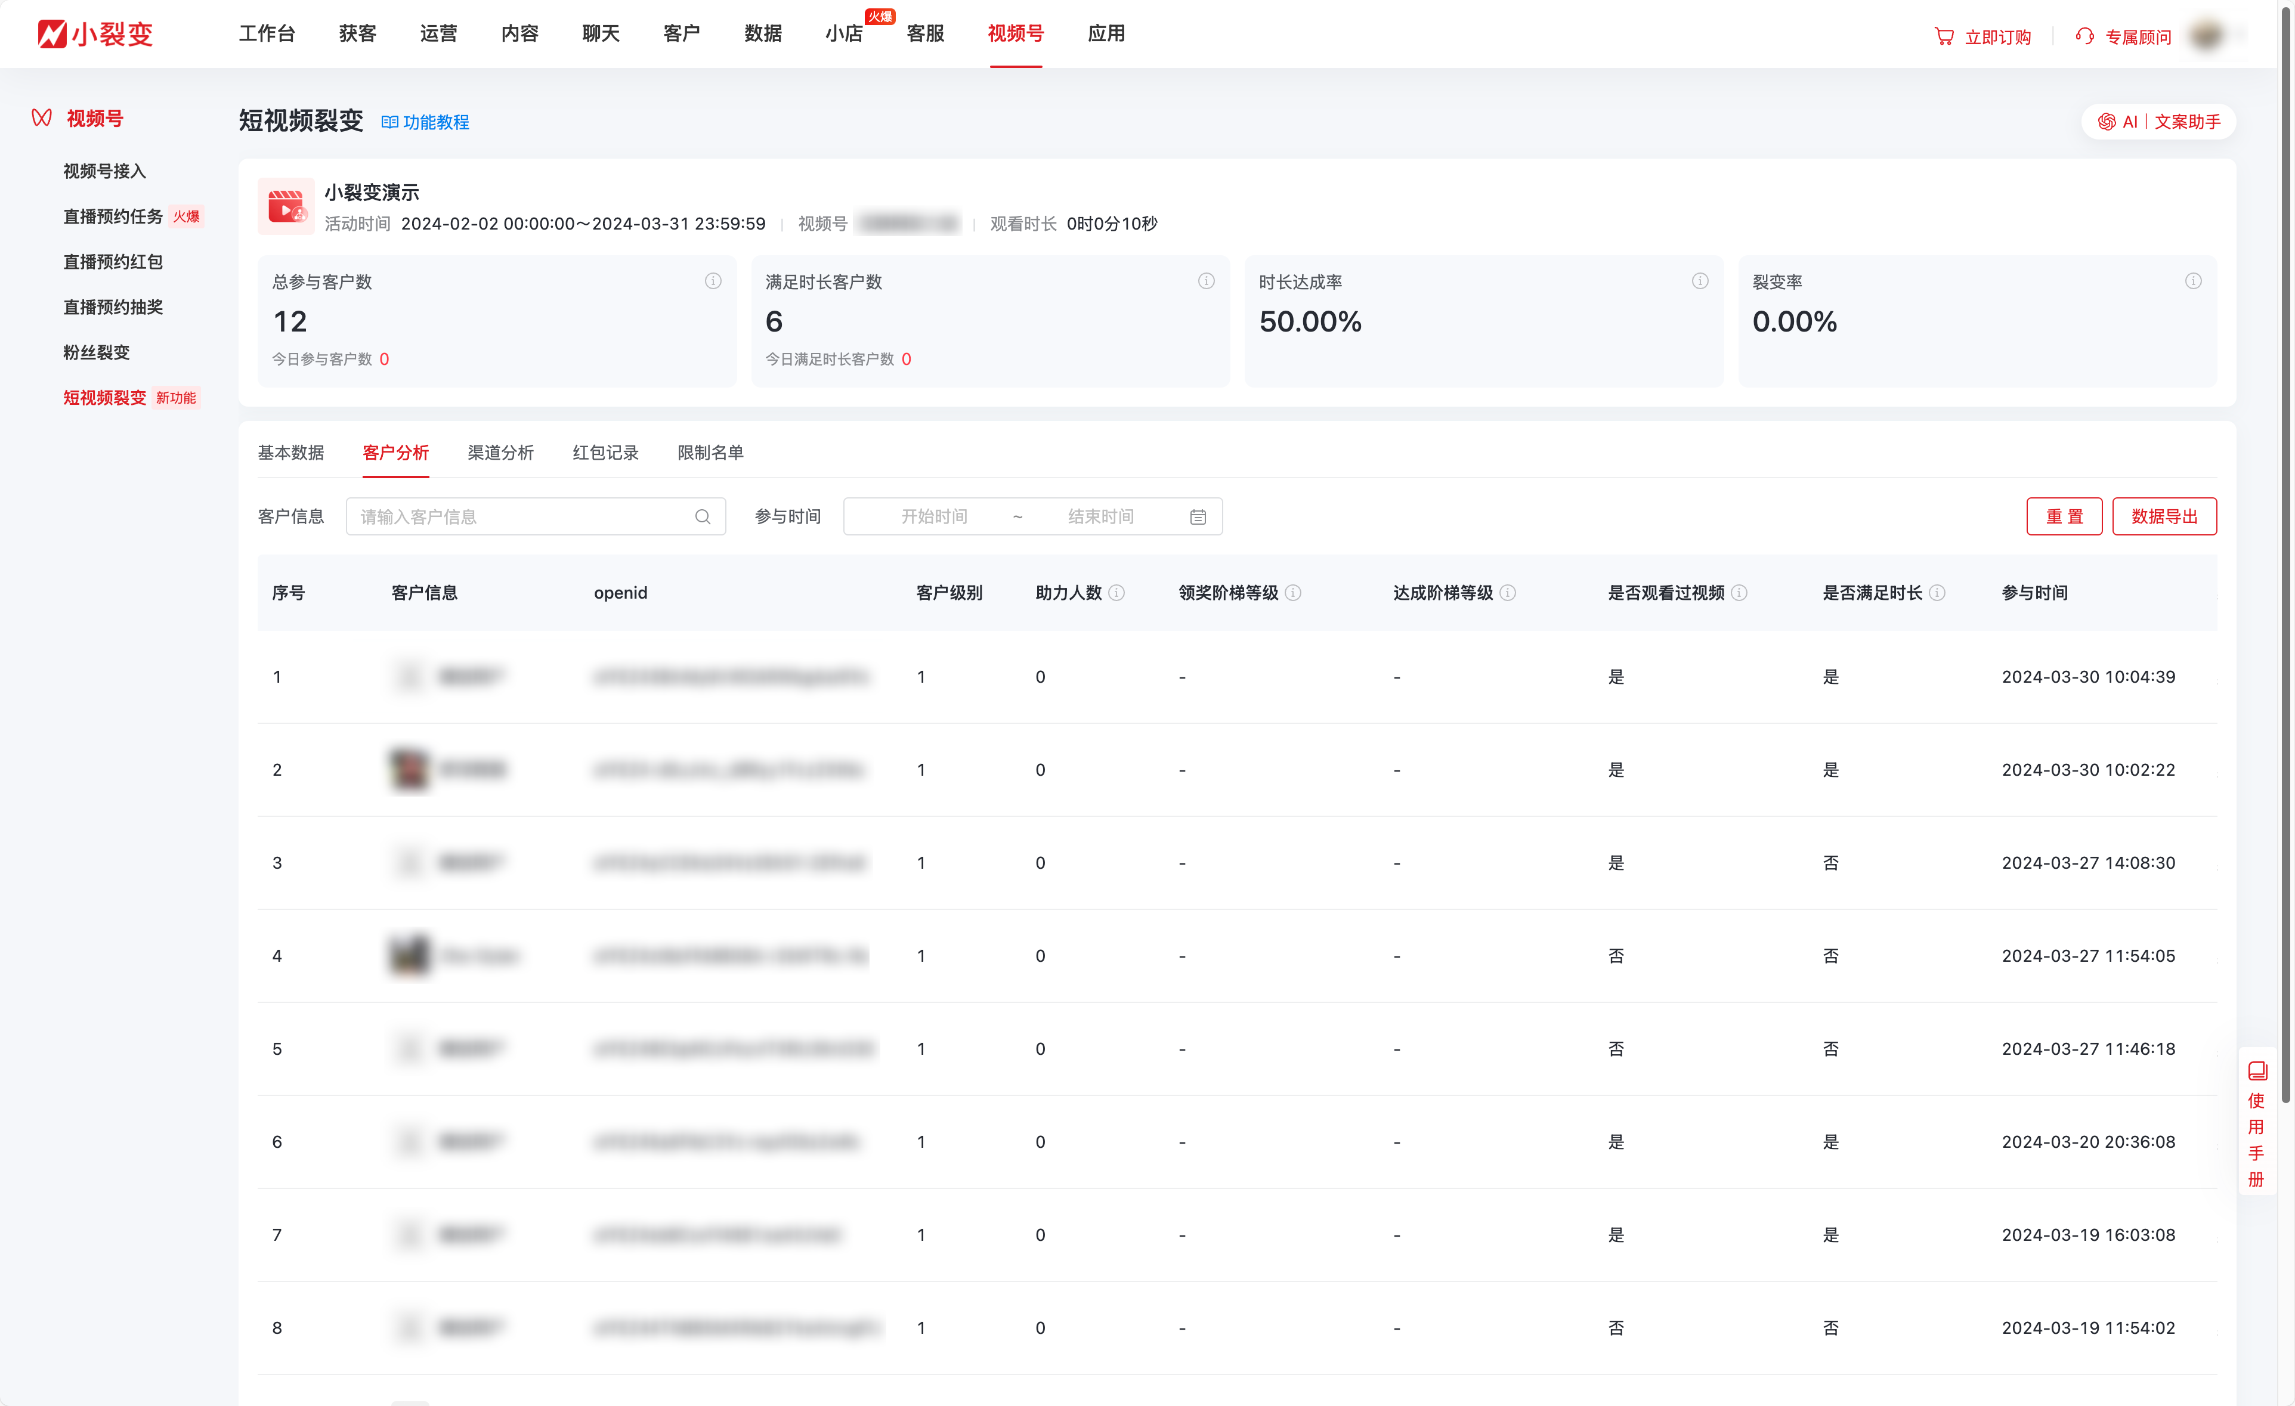Click the 开始时间 date input
This screenshot has height=1406, width=2295.
934,517
